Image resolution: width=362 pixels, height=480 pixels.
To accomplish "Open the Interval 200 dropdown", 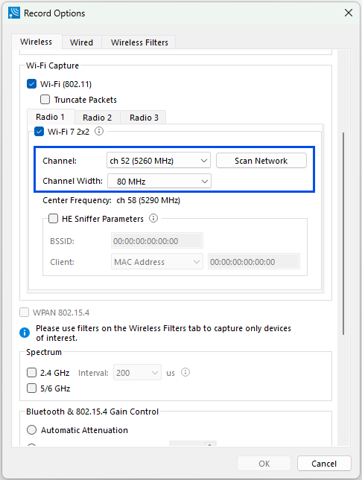I will point(137,373).
